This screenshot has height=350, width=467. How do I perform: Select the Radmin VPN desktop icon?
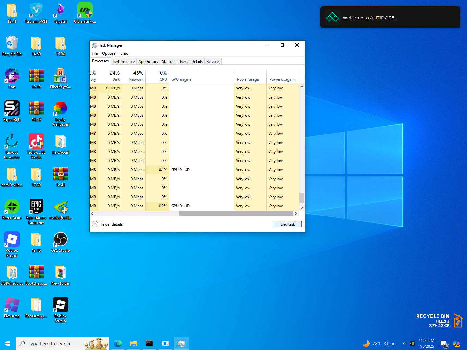tap(36, 11)
